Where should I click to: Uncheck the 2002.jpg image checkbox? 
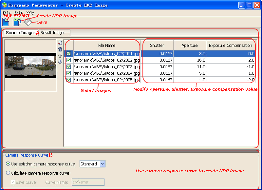pos(68,60)
